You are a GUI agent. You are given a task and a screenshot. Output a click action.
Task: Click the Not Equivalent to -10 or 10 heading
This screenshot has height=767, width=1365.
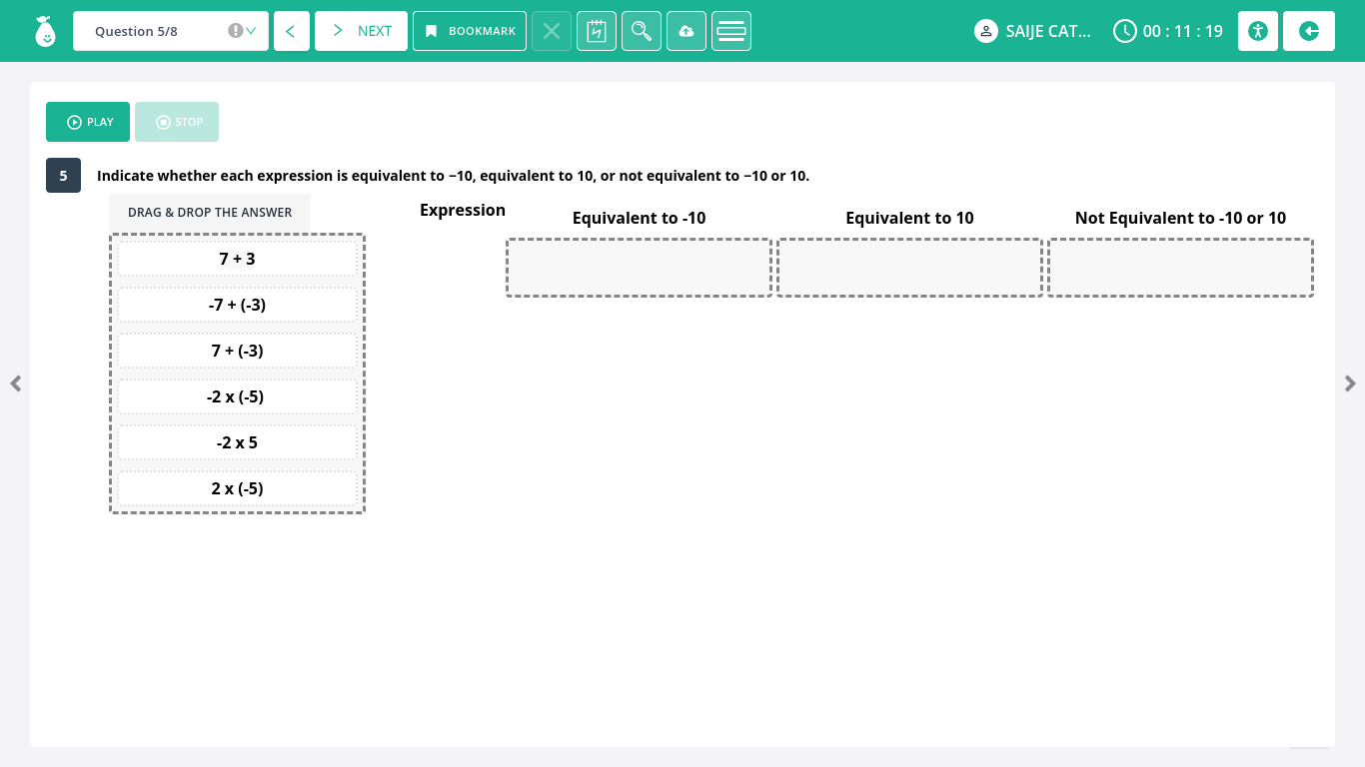coord(1180,218)
